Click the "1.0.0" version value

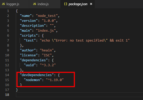[49, 21]
